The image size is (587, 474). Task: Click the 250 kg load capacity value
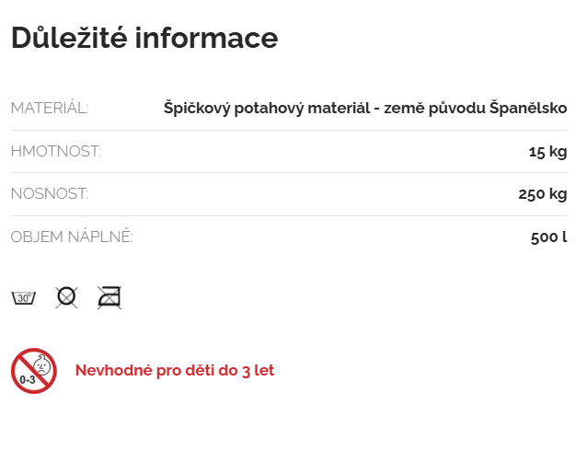[x=543, y=193]
